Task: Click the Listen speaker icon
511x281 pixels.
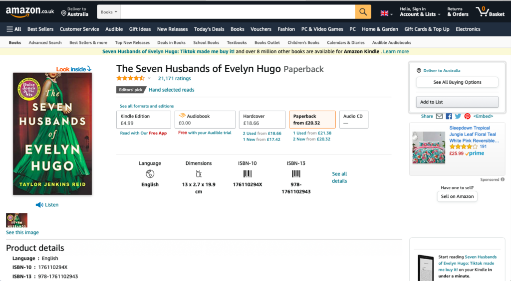Action: [39, 205]
